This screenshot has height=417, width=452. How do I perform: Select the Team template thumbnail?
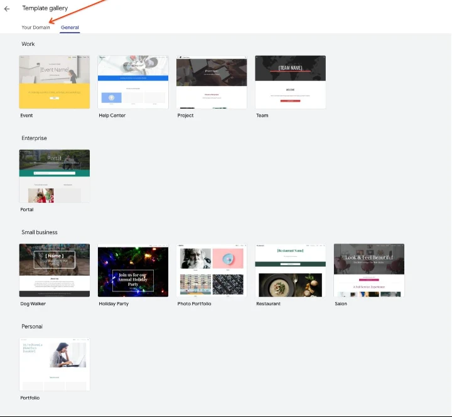pyautogui.click(x=290, y=82)
